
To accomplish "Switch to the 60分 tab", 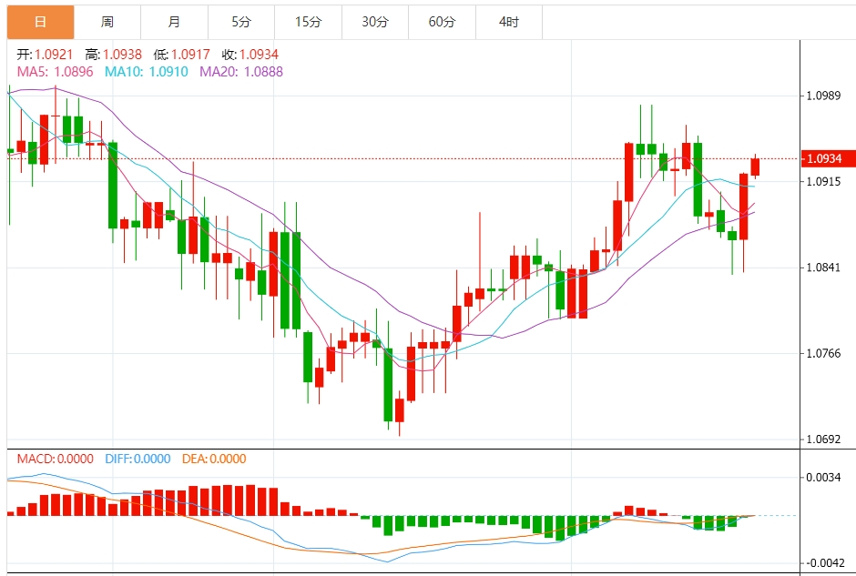I will [x=442, y=21].
